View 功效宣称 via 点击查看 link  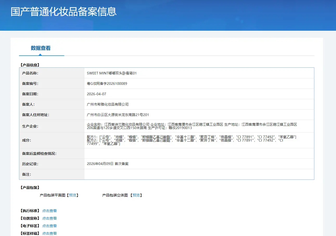click(49, 218)
